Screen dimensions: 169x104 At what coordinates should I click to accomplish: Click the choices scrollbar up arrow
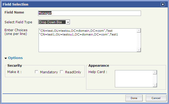[x=139, y=30]
